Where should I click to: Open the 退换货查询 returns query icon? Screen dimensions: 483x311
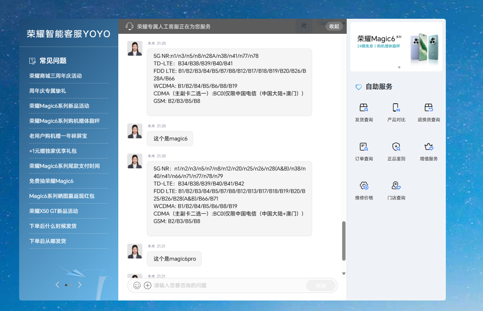(429, 108)
